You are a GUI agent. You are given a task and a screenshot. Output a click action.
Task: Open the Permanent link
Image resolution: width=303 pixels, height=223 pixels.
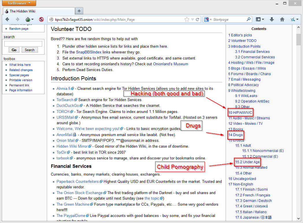[19, 85]
